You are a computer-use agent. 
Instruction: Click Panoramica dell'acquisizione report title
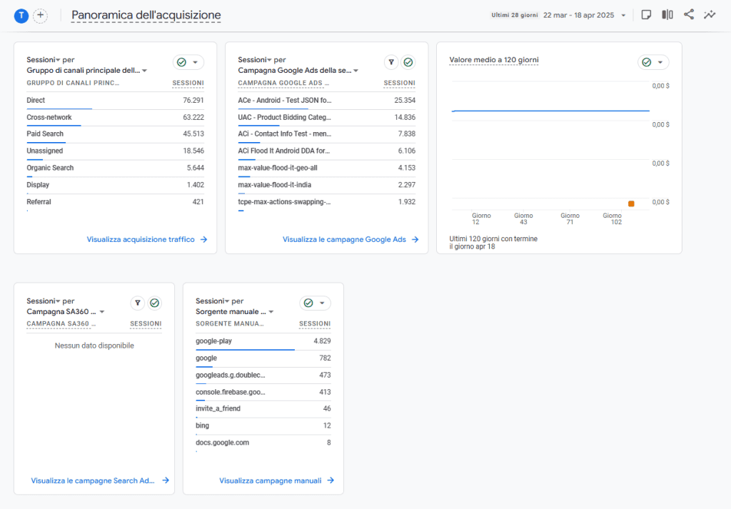[146, 15]
